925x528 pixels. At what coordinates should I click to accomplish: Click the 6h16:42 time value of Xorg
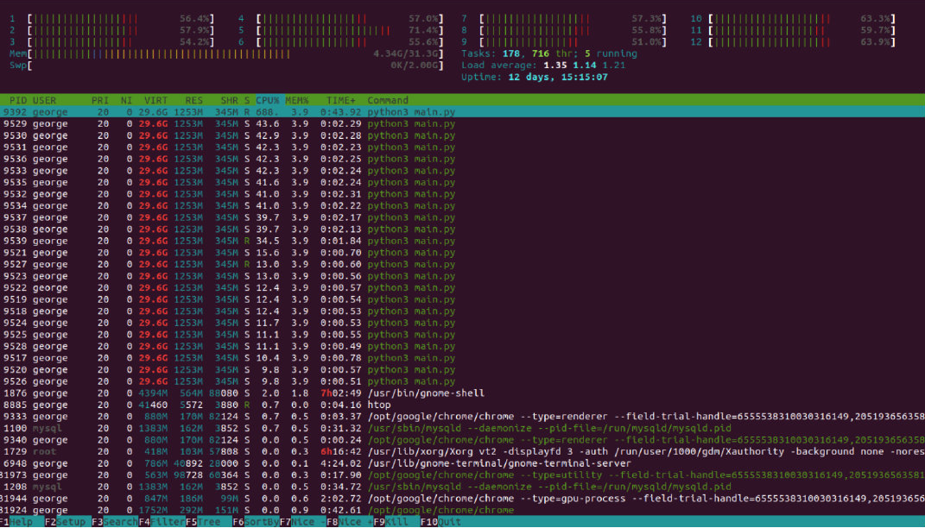coord(341,451)
